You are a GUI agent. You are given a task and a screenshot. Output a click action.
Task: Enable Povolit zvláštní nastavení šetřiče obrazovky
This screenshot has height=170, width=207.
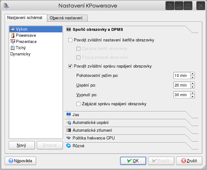70,40
